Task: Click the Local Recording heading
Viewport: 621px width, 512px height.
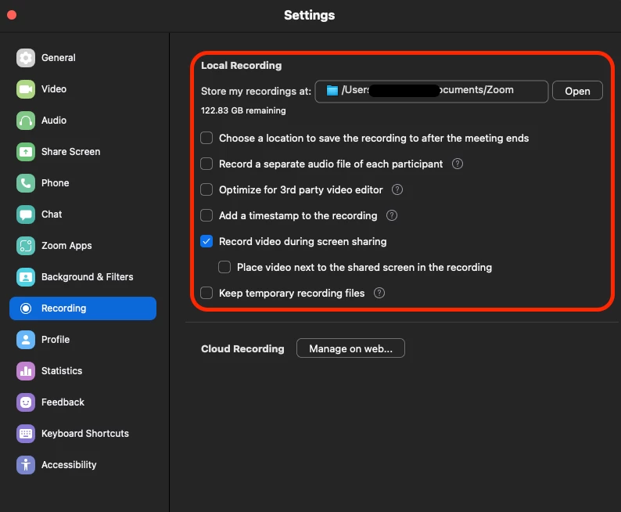Action: point(241,66)
